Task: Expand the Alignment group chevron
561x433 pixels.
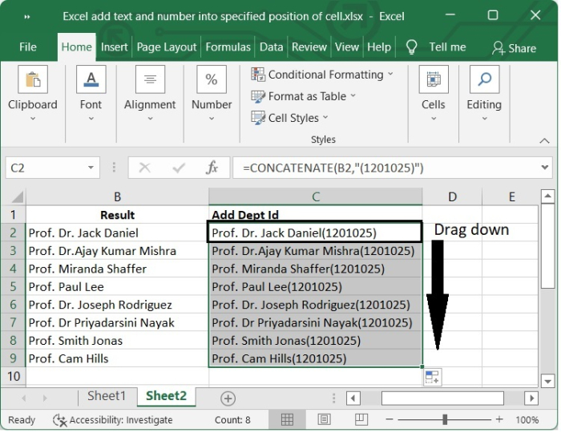Action: (x=151, y=119)
